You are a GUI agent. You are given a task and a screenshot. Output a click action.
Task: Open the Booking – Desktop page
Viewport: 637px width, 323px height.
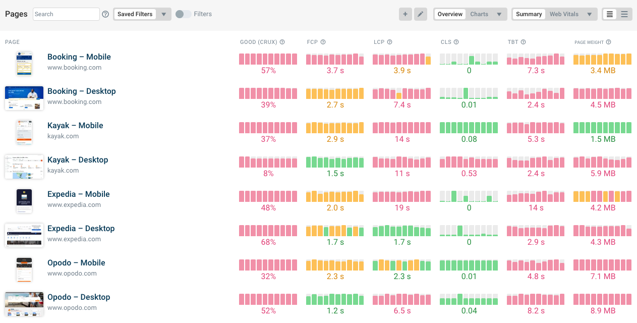tap(82, 91)
